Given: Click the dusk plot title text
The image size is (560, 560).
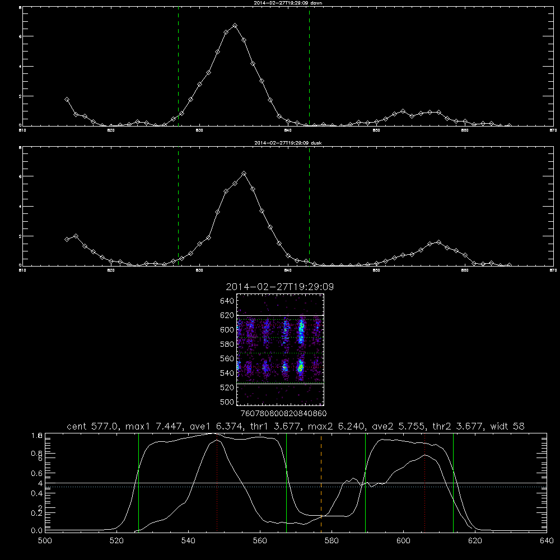Looking at the screenshot, I should (288, 143).
